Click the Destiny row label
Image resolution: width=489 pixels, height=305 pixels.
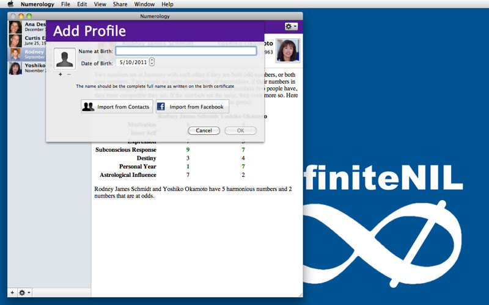coord(146,158)
